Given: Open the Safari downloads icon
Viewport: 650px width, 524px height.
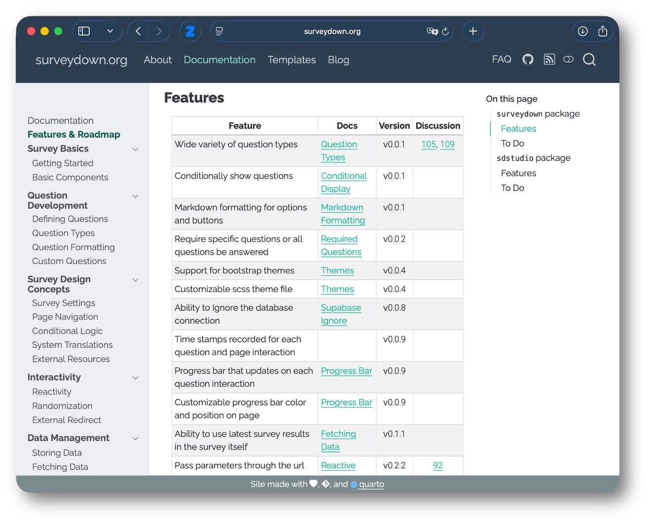Looking at the screenshot, I should (582, 32).
